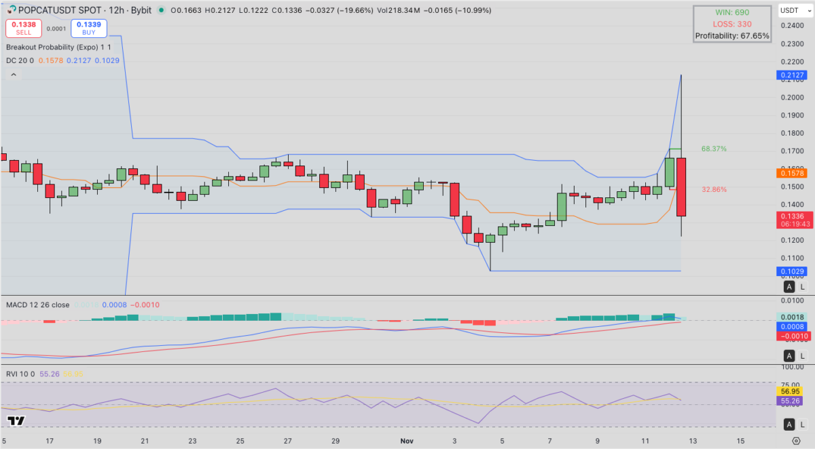
Task: Select auto scale 'A' on the main price pane
Action: click(x=789, y=288)
